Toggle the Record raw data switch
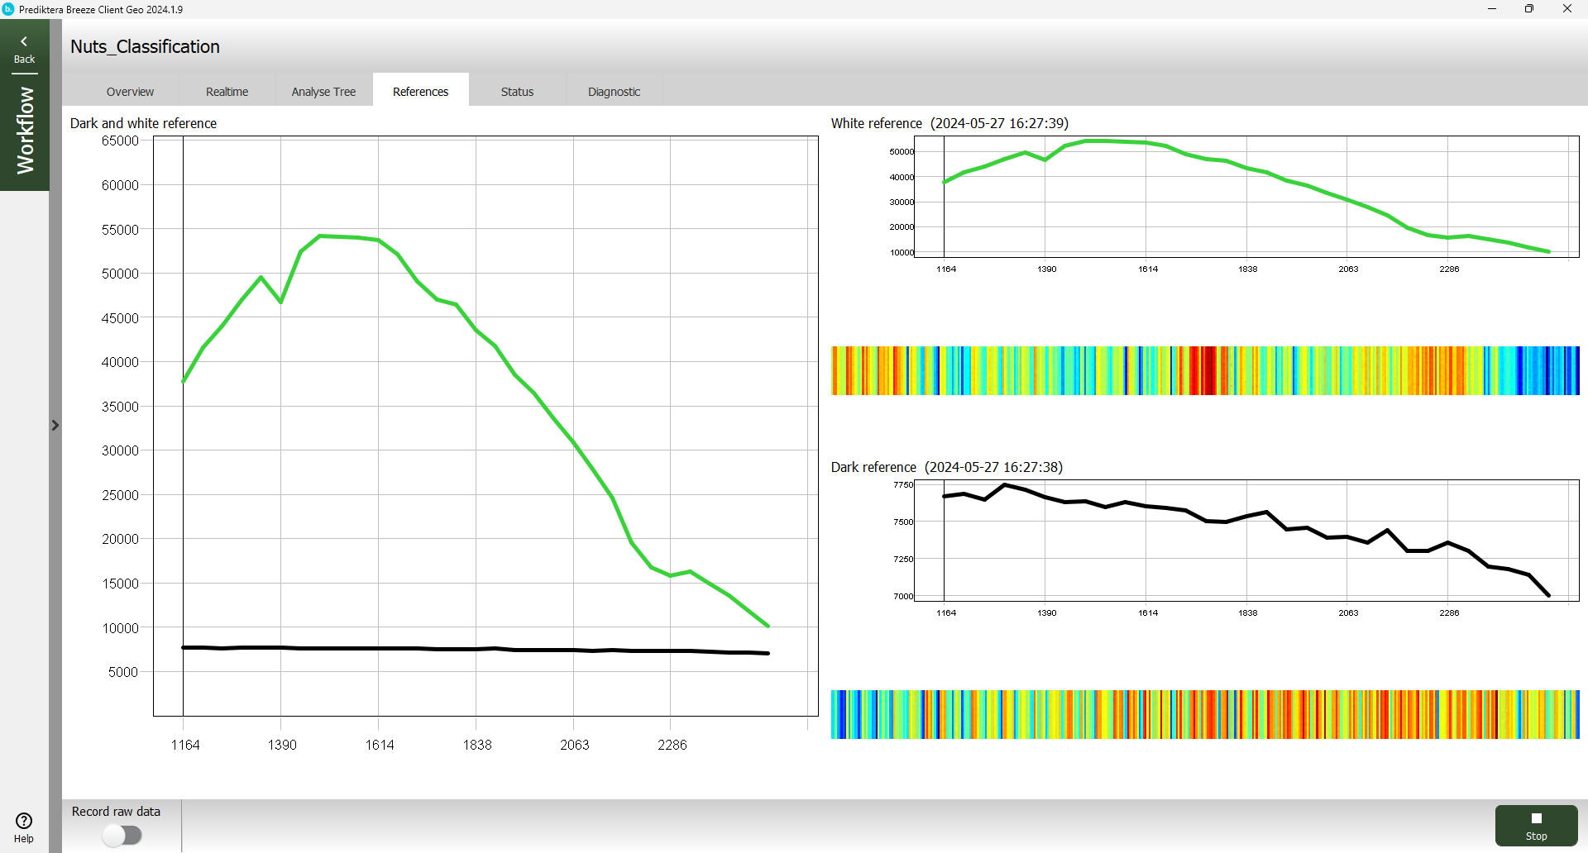The height and width of the screenshot is (853, 1588). click(x=122, y=836)
